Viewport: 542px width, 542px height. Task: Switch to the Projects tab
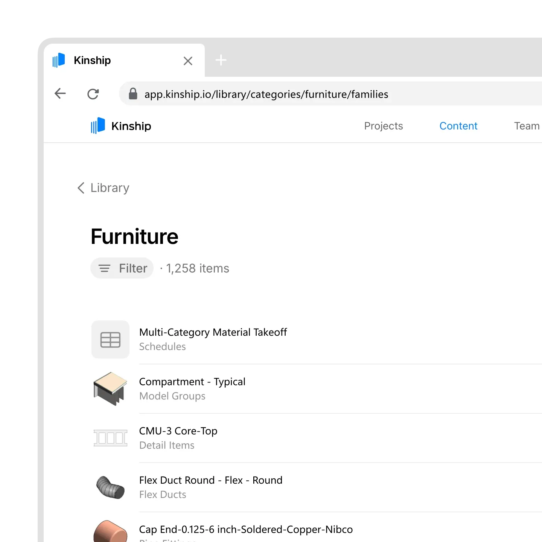(x=384, y=126)
